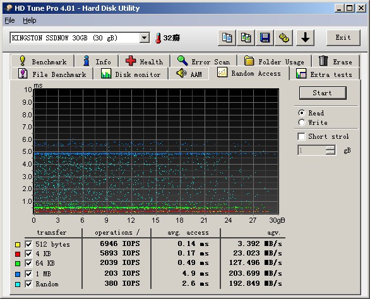Click the down arrow minimize to tray icon
370x299 pixels.
coord(305,38)
